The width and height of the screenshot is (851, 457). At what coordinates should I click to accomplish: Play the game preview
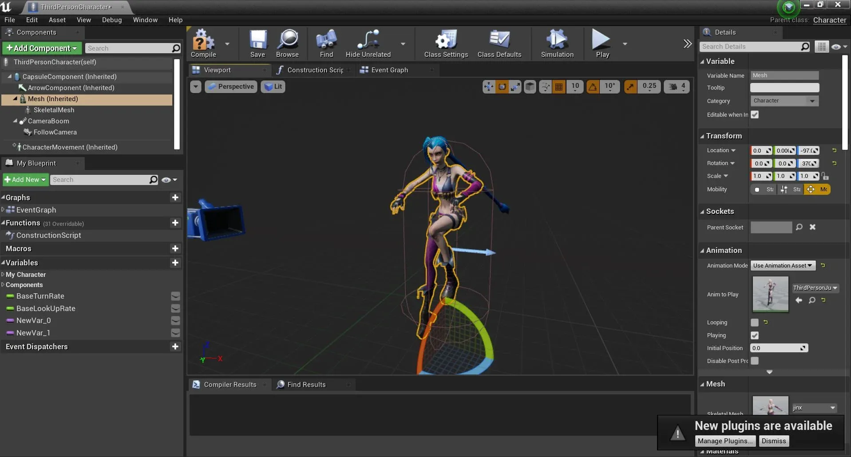(602, 43)
